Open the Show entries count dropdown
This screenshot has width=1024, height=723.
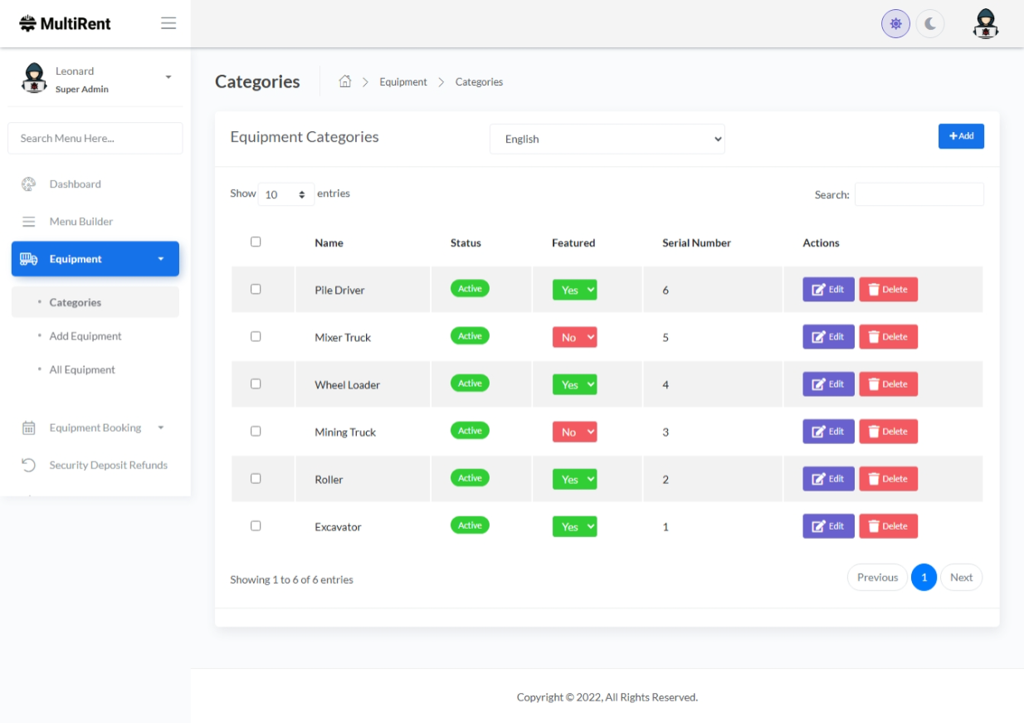285,194
